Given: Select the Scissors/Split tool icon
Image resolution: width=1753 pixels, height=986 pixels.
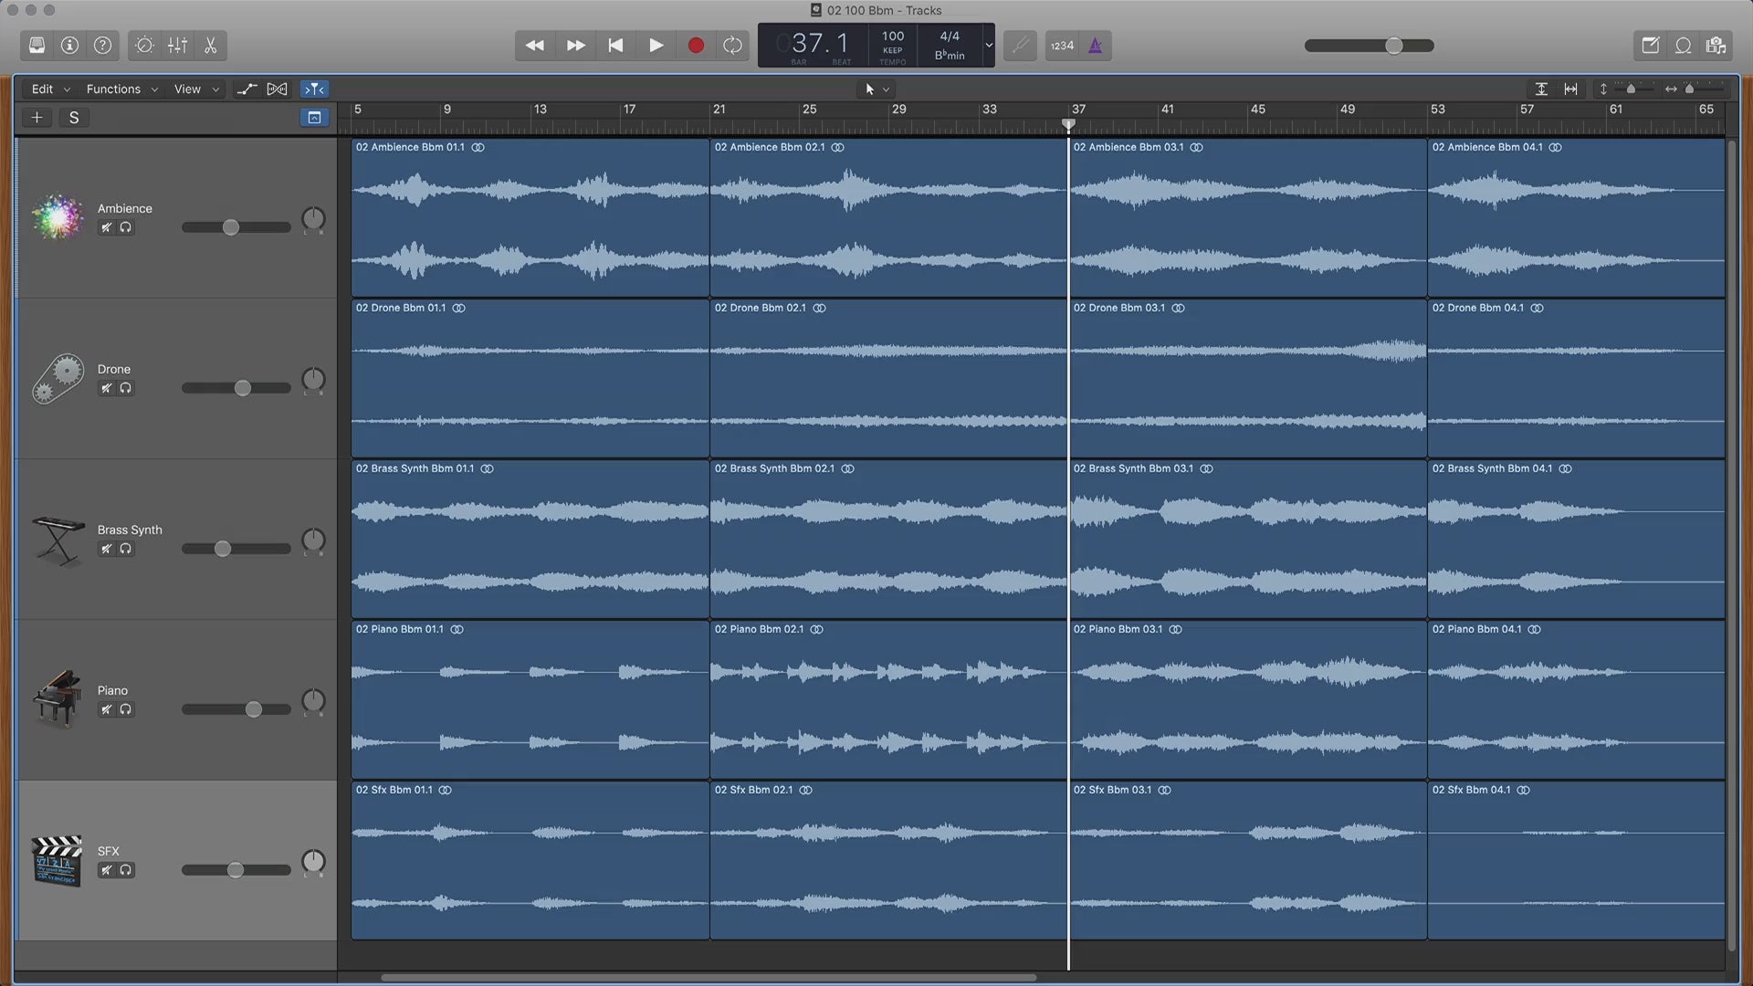Looking at the screenshot, I should (x=211, y=47).
